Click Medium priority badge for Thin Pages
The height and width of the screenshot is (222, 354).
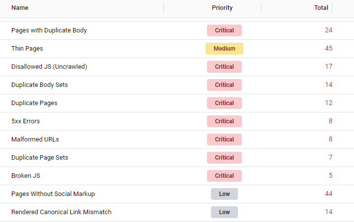(224, 49)
